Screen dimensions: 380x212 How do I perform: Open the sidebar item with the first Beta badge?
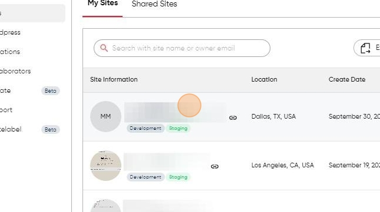29,90
